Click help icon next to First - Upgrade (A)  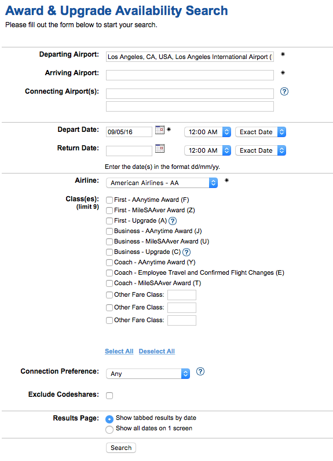173,221
